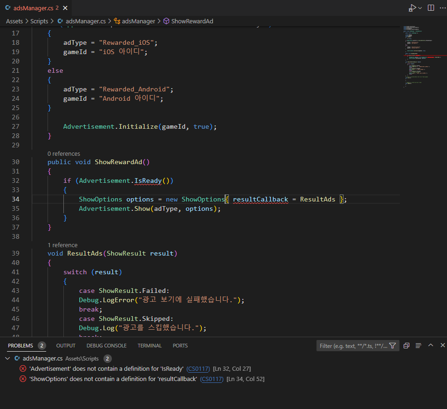The image size is (447, 409).
Task: Click the resultCallback underlined identifier
Action: [261, 199]
